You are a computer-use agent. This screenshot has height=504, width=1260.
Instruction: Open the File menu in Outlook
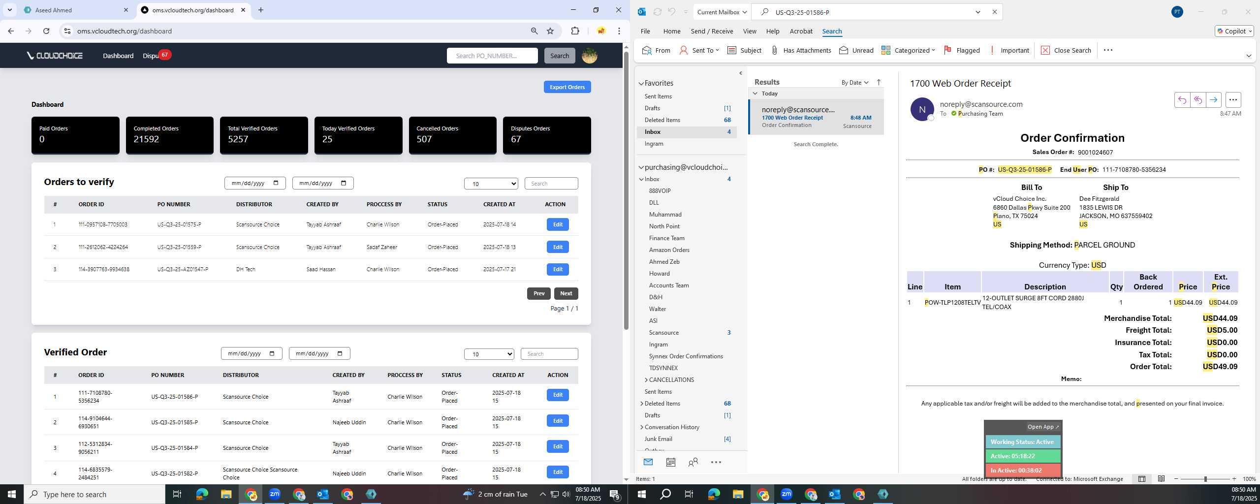coord(645,31)
